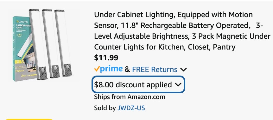Open the under cabinet lighting product image
Screen dimensions: 273x120
tap(42, 45)
